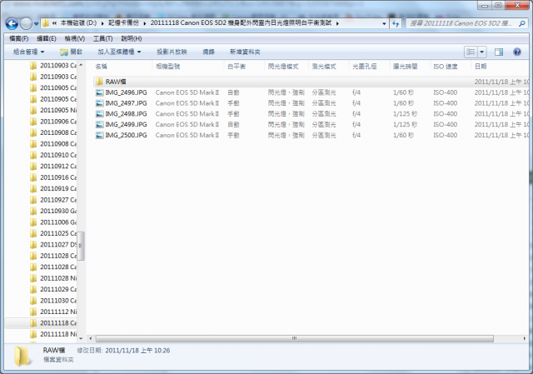Screen dimensions: 533x374
Task: Go back with the blue Back arrow
Action: click(12, 23)
